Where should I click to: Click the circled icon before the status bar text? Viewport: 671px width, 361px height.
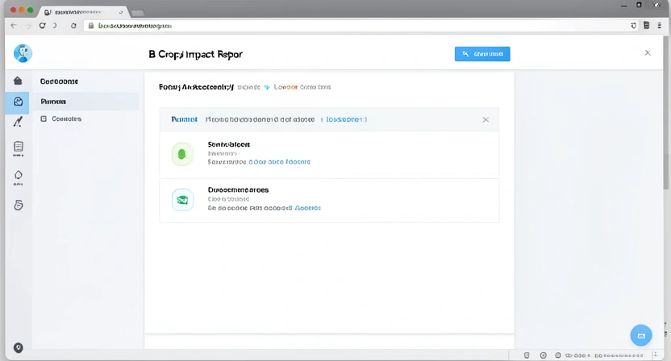point(557,355)
